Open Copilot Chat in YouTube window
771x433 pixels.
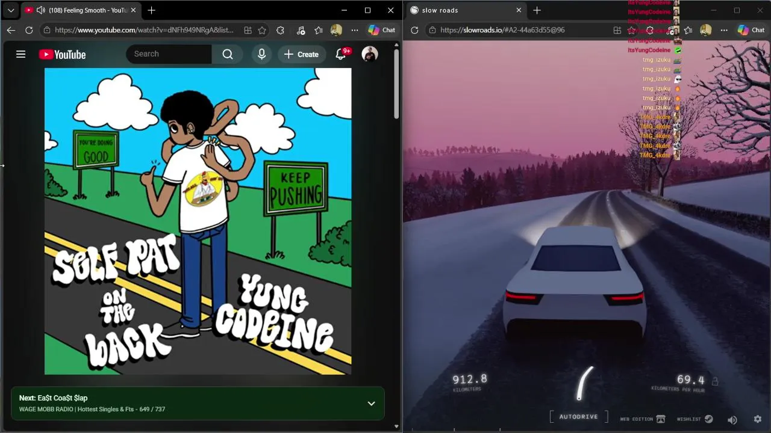tap(381, 30)
